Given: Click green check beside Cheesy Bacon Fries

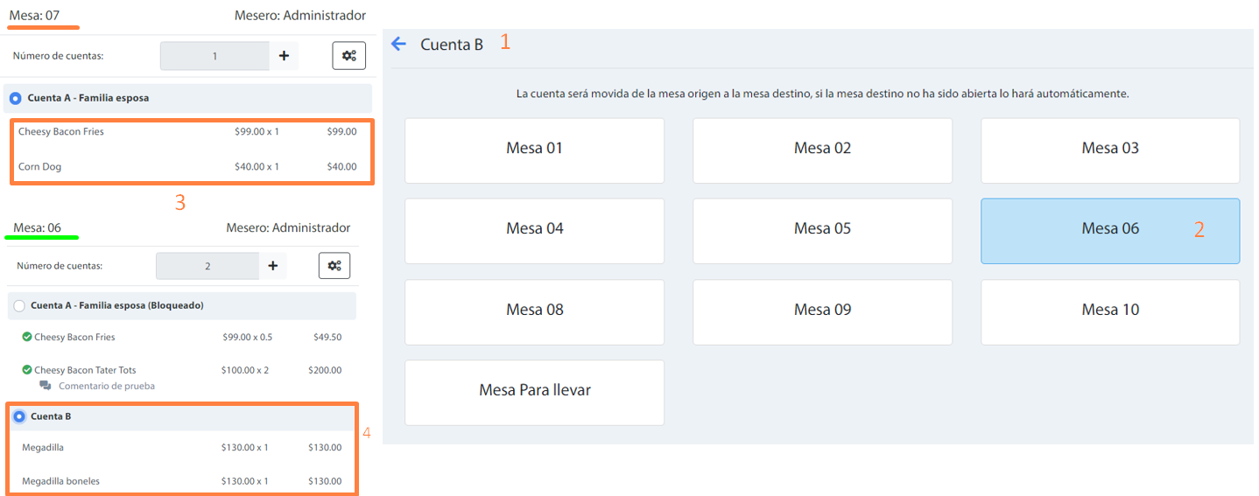Looking at the screenshot, I should pyautogui.click(x=27, y=337).
